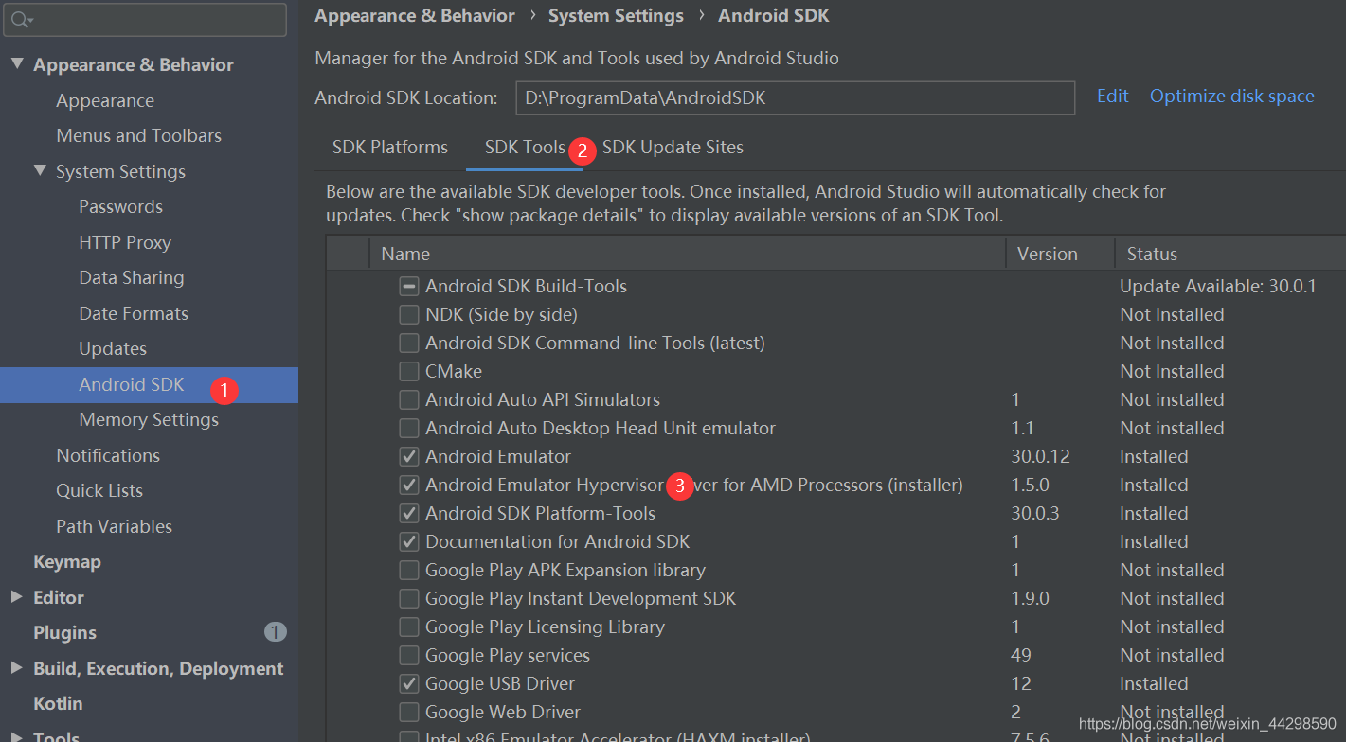The width and height of the screenshot is (1346, 742).
Task: Check the Google Play services box
Action: (x=409, y=655)
